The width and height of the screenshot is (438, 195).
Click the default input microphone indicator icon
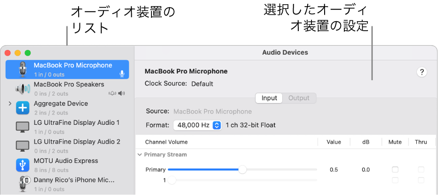122,74
